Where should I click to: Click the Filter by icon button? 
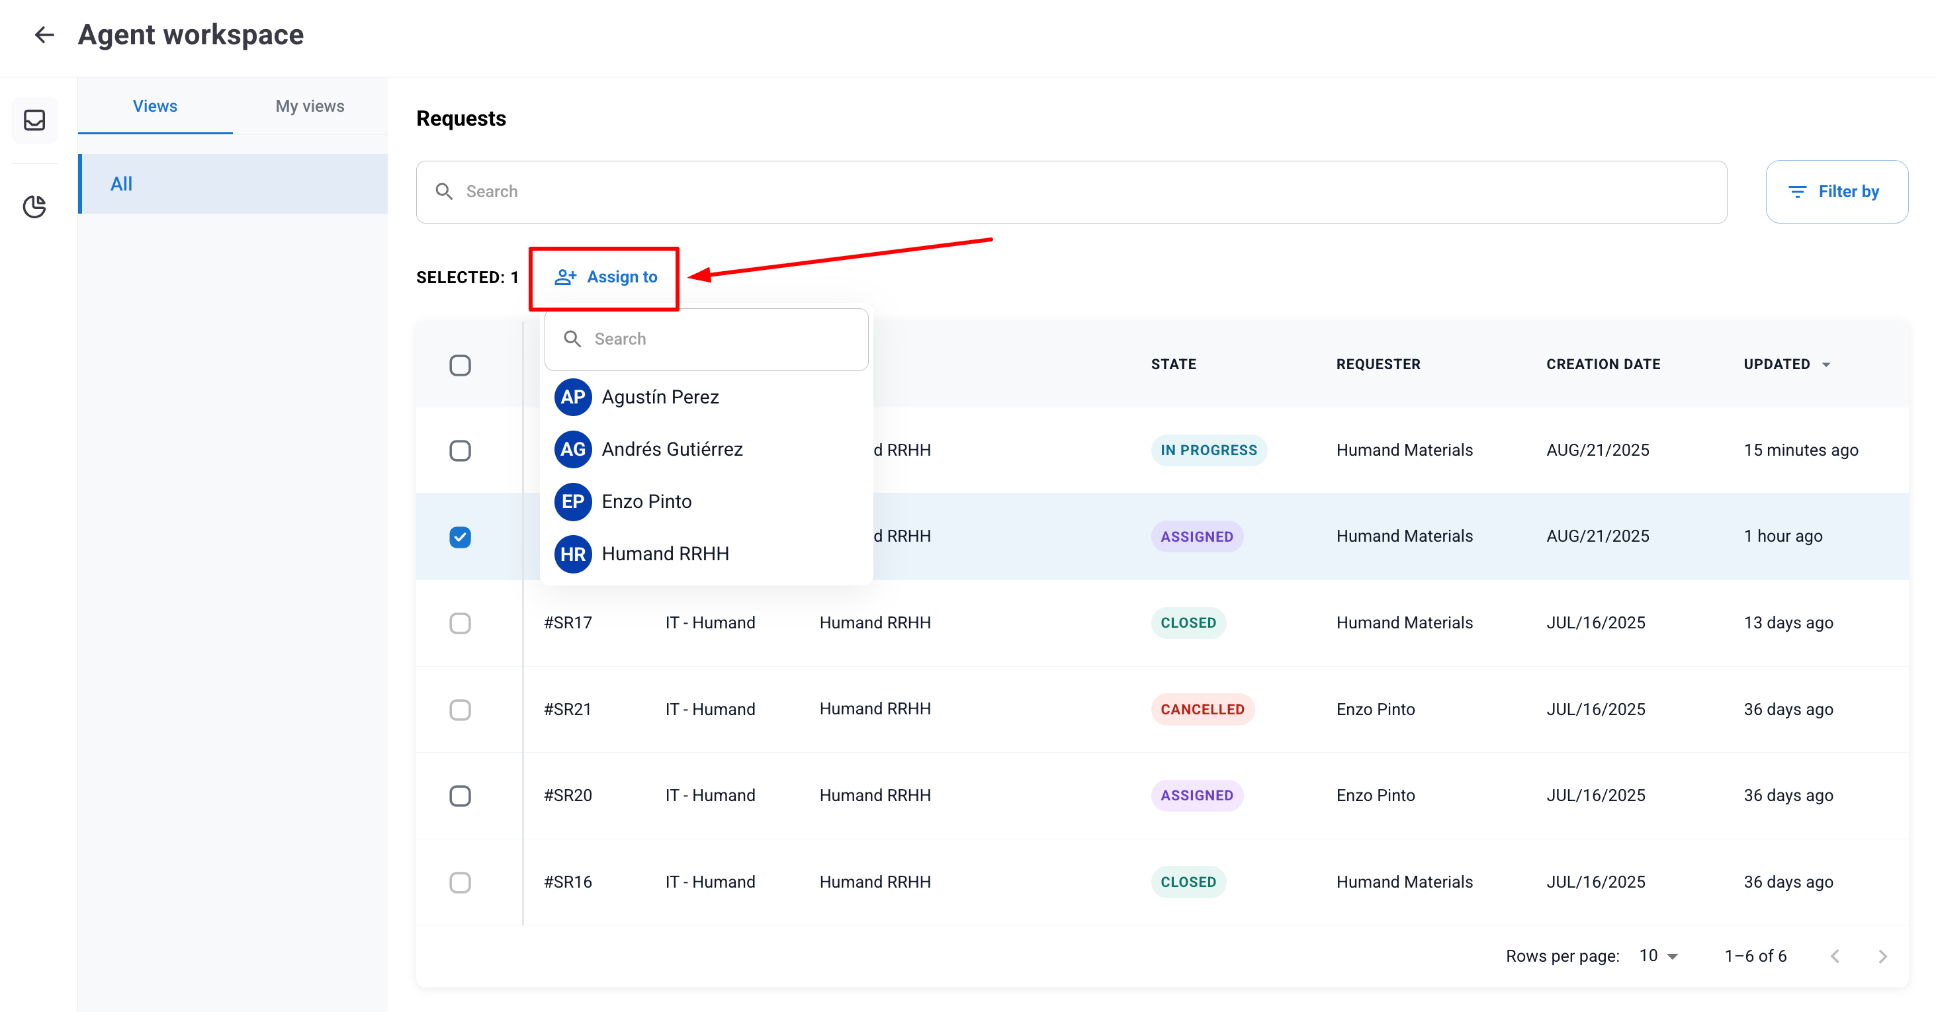click(1836, 192)
